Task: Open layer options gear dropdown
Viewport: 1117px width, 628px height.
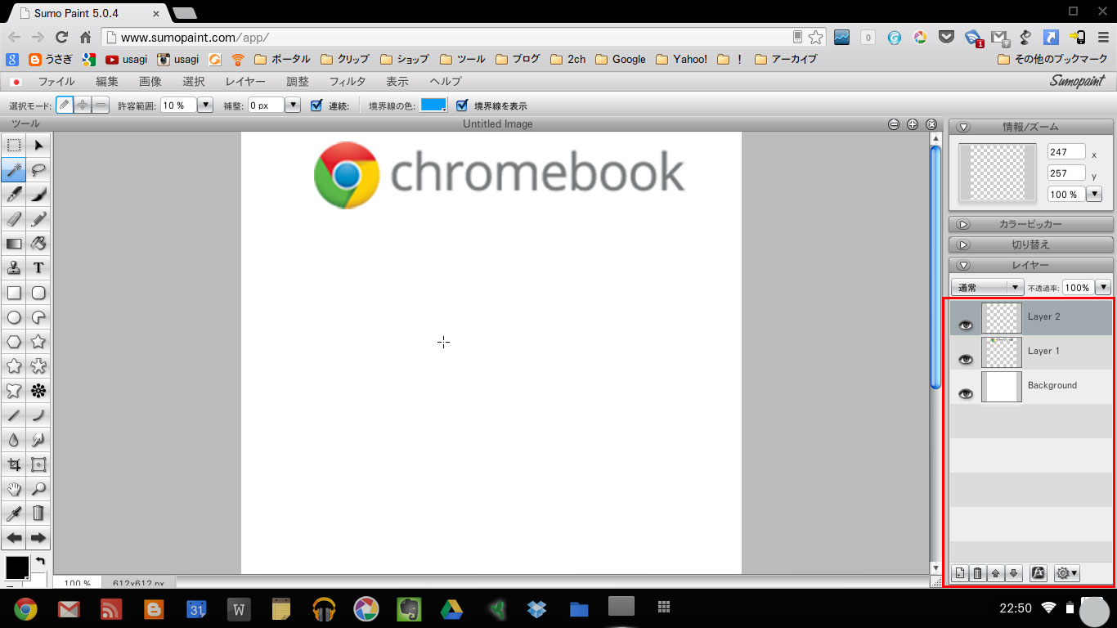Action: [1067, 573]
